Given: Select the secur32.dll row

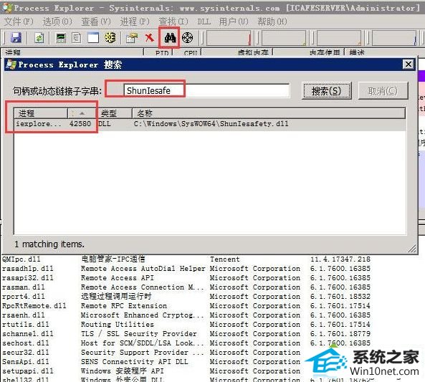Looking at the screenshot, I should [186, 352].
